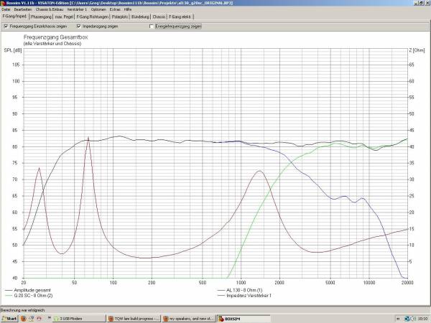Click the SPL [dB] axis label
This screenshot has width=431, height=323.
coord(13,50)
